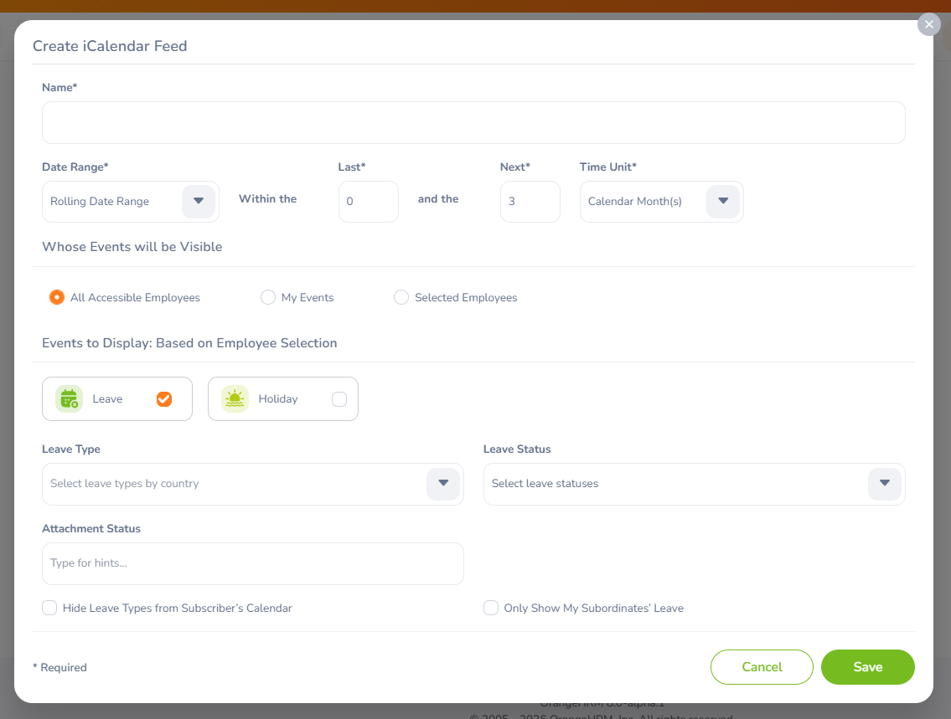Screen dimensions: 951x719
Task: Click the Cancel button
Action: click(x=762, y=667)
